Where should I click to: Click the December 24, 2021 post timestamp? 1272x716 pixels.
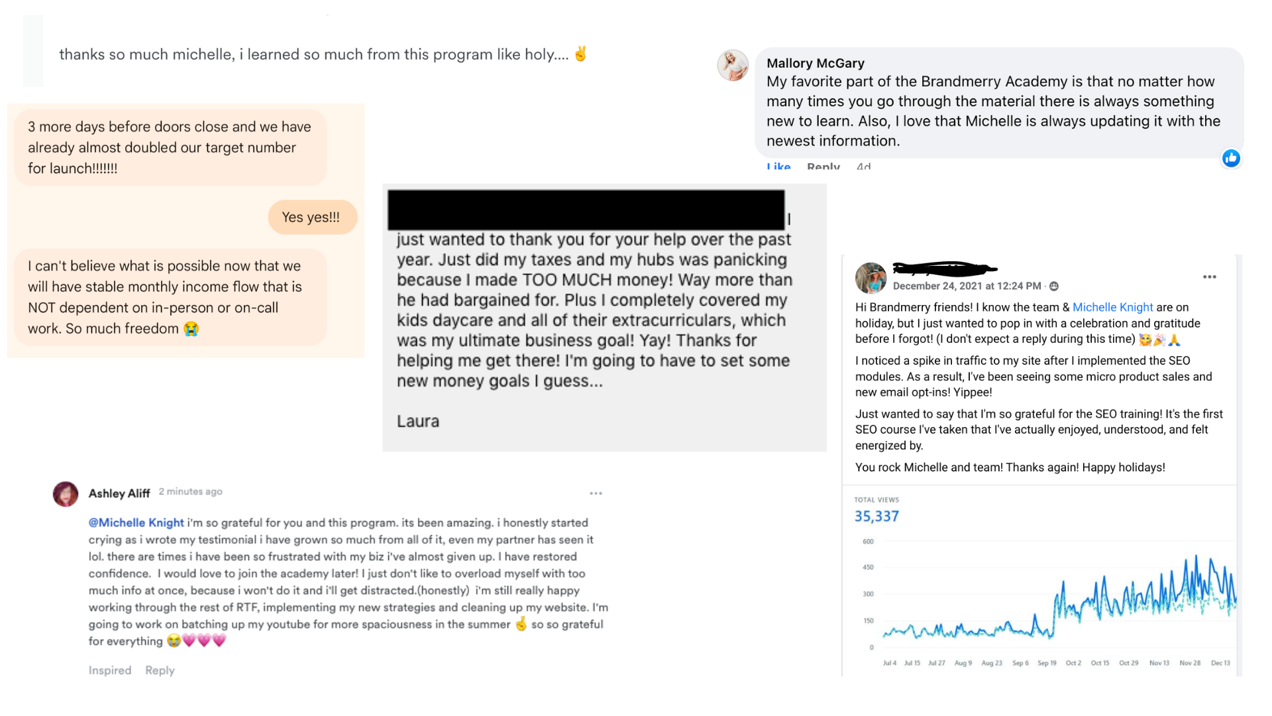967,286
